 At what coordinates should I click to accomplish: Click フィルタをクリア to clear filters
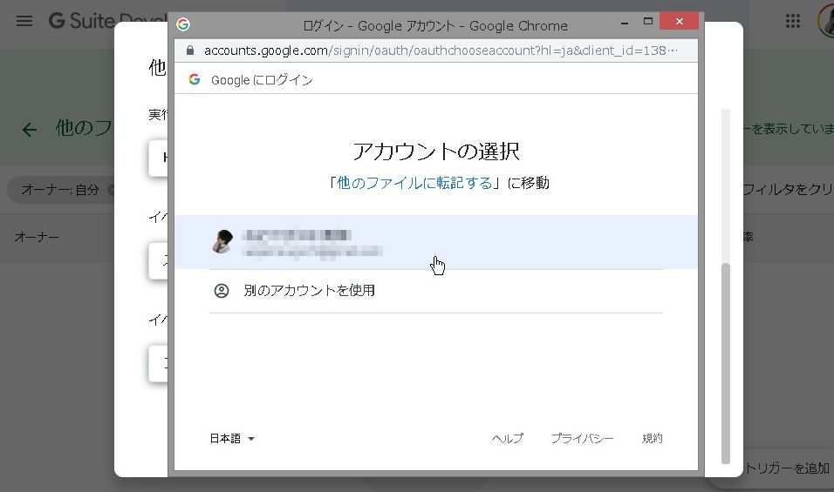[785, 189]
